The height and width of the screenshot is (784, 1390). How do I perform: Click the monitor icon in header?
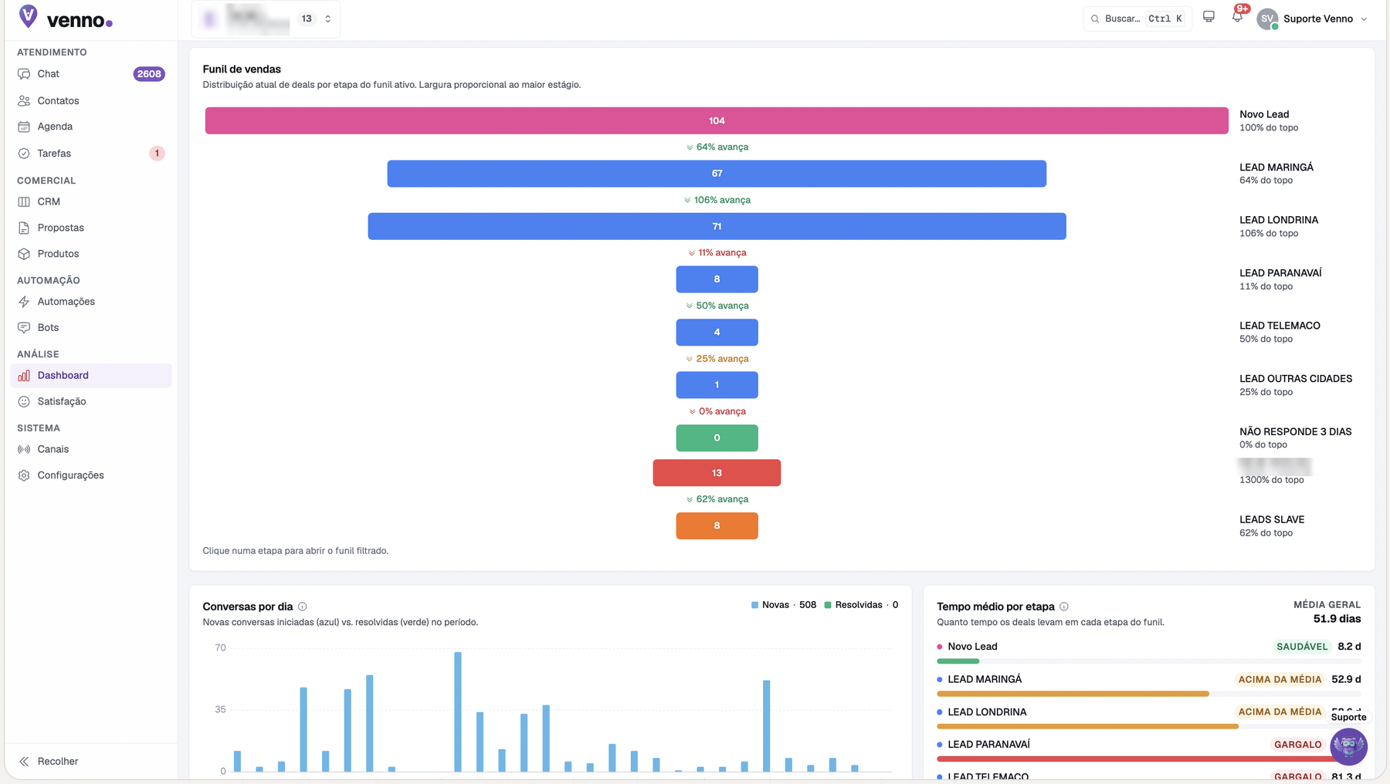1209,17
